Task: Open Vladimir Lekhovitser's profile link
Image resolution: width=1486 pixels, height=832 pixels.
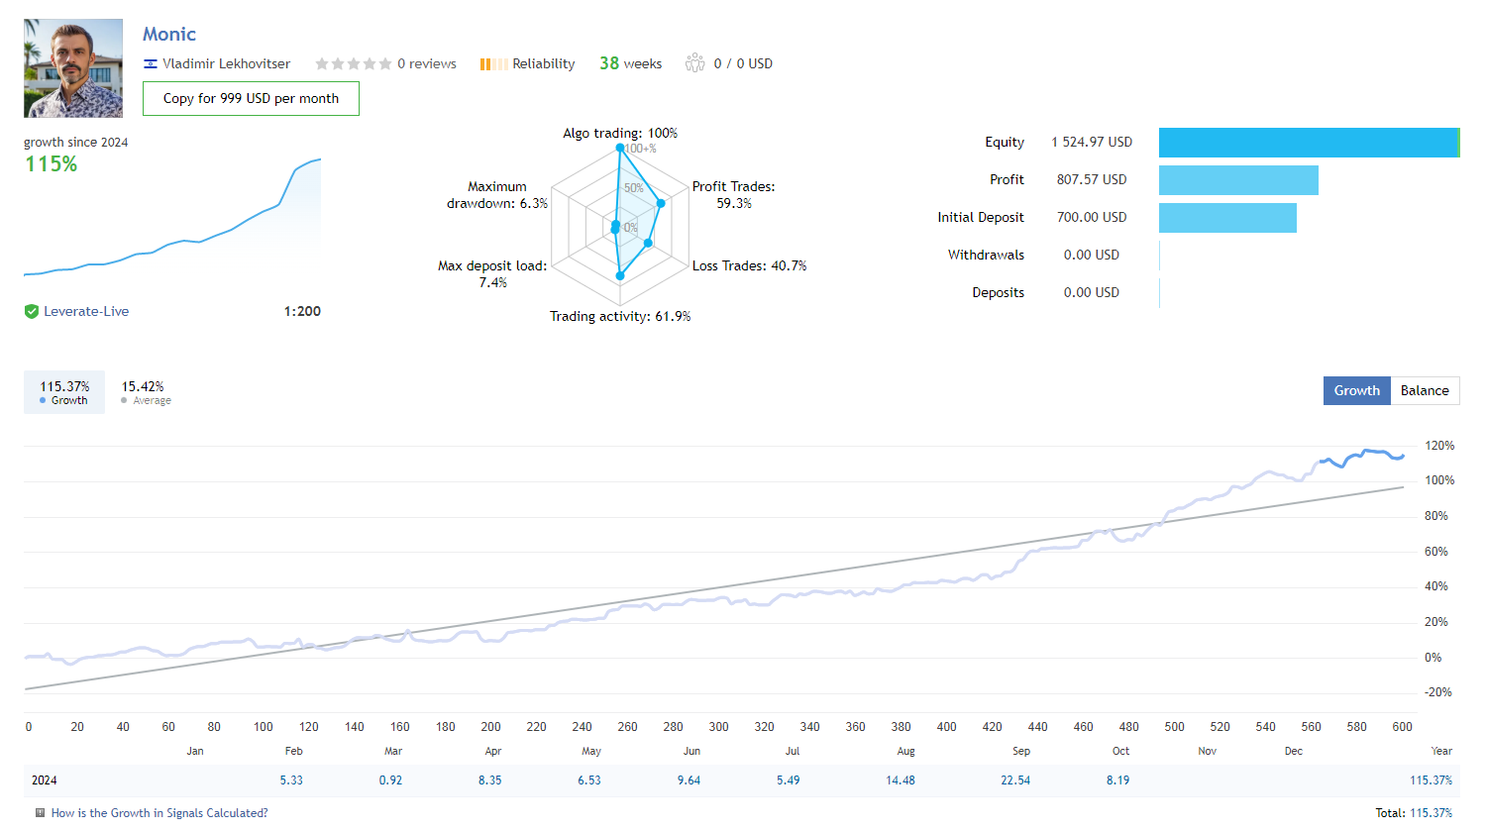Action: [x=226, y=64]
